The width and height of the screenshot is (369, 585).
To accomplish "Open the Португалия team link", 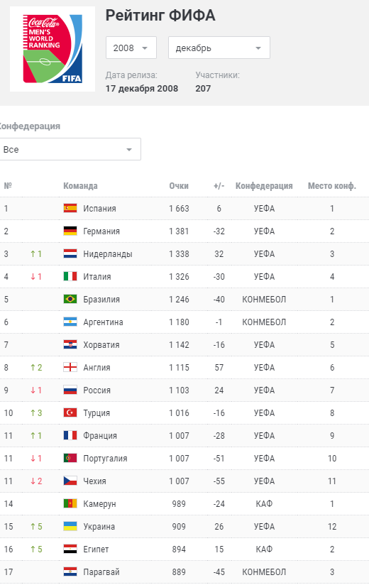I will 105,458.
